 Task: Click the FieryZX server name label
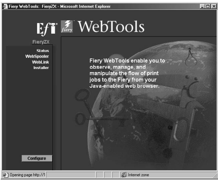click(41, 42)
